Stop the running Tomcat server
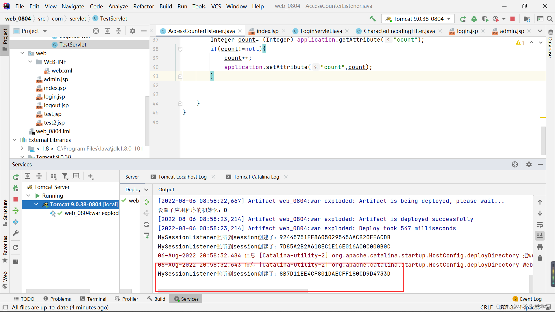This screenshot has width=555, height=312. tap(513, 19)
